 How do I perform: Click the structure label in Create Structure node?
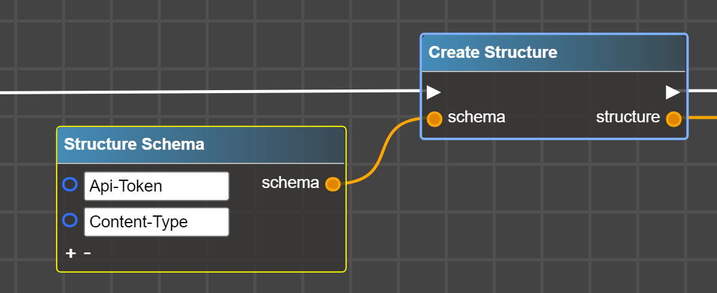click(x=628, y=118)
